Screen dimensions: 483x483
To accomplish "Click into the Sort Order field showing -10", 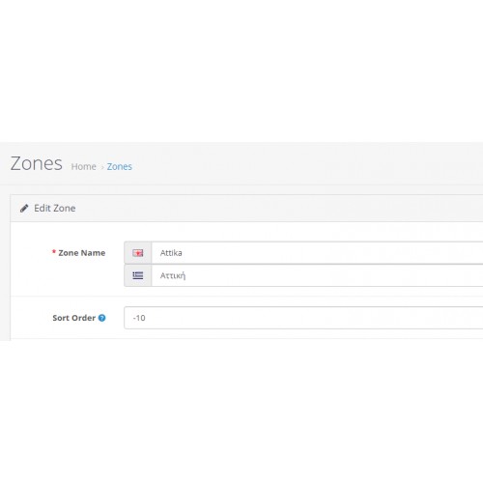I will coord(303,318).
